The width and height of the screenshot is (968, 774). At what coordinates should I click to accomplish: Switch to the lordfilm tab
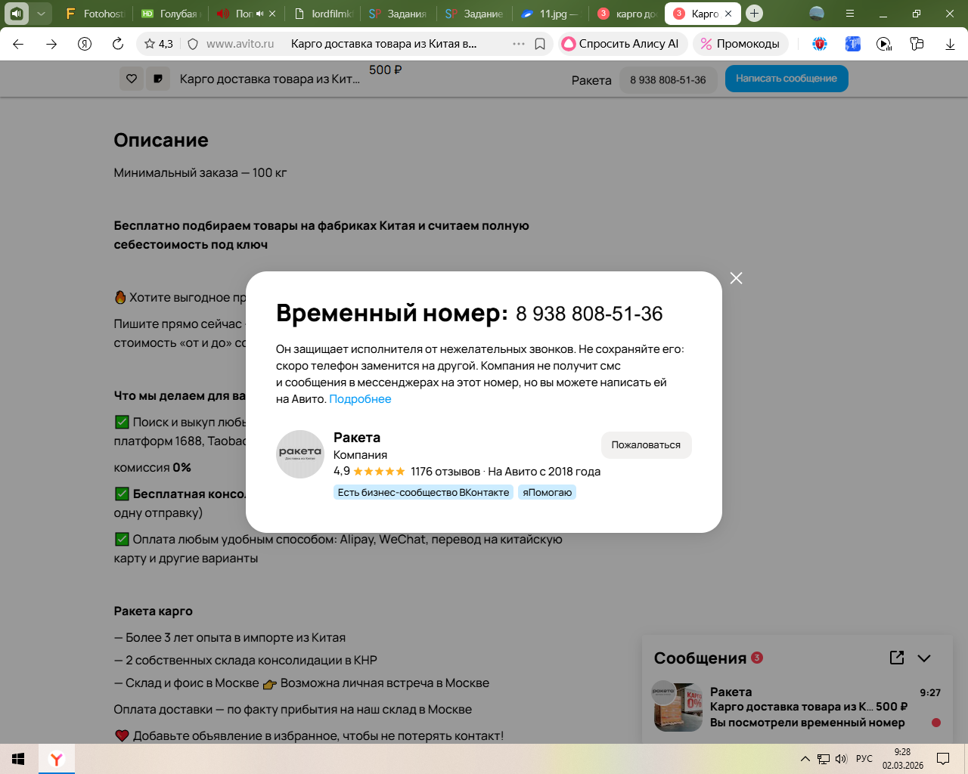point(322,14)
